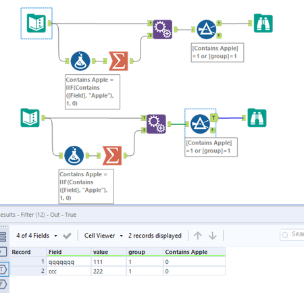Click the top Text Input output anchor

pos(50,23)
